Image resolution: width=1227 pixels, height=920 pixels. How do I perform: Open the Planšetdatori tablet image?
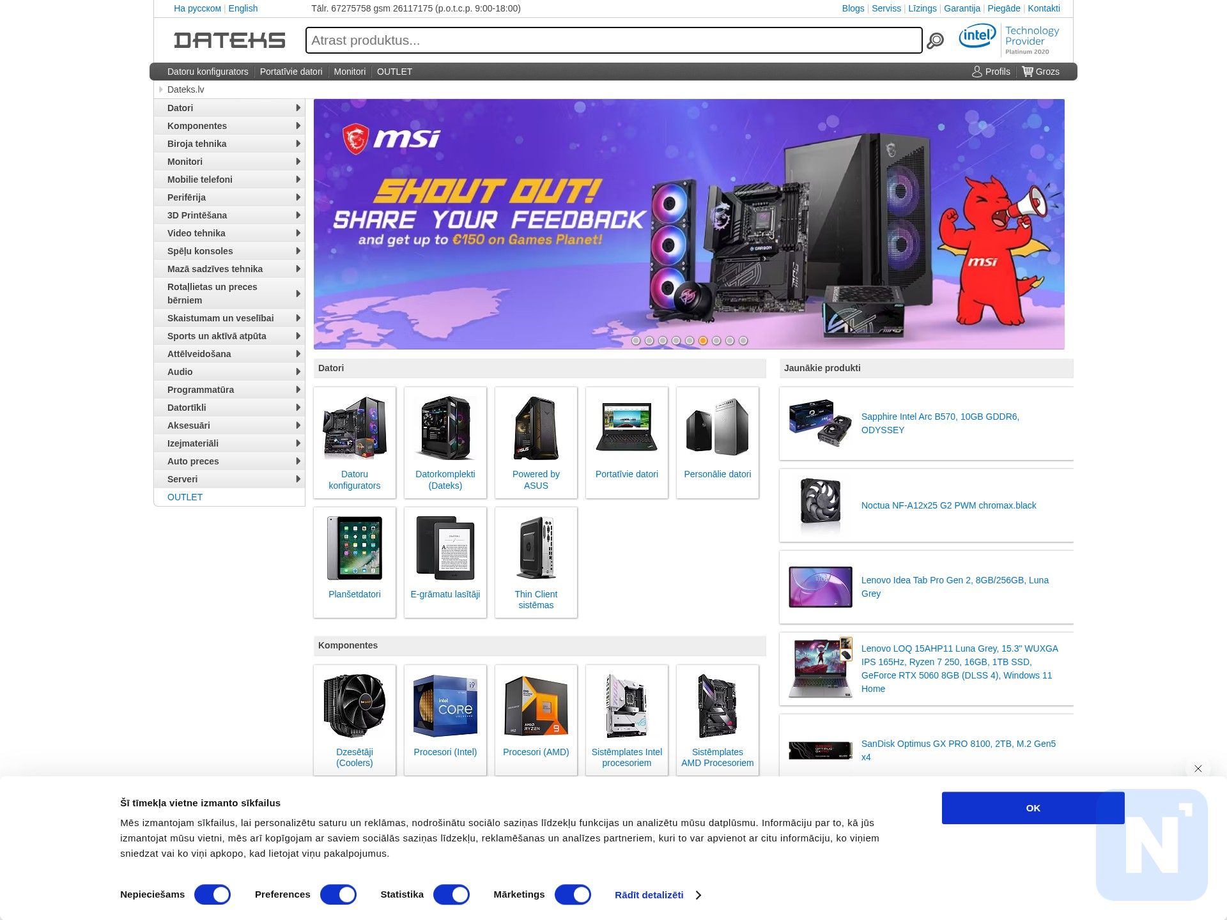click(355, 548)
